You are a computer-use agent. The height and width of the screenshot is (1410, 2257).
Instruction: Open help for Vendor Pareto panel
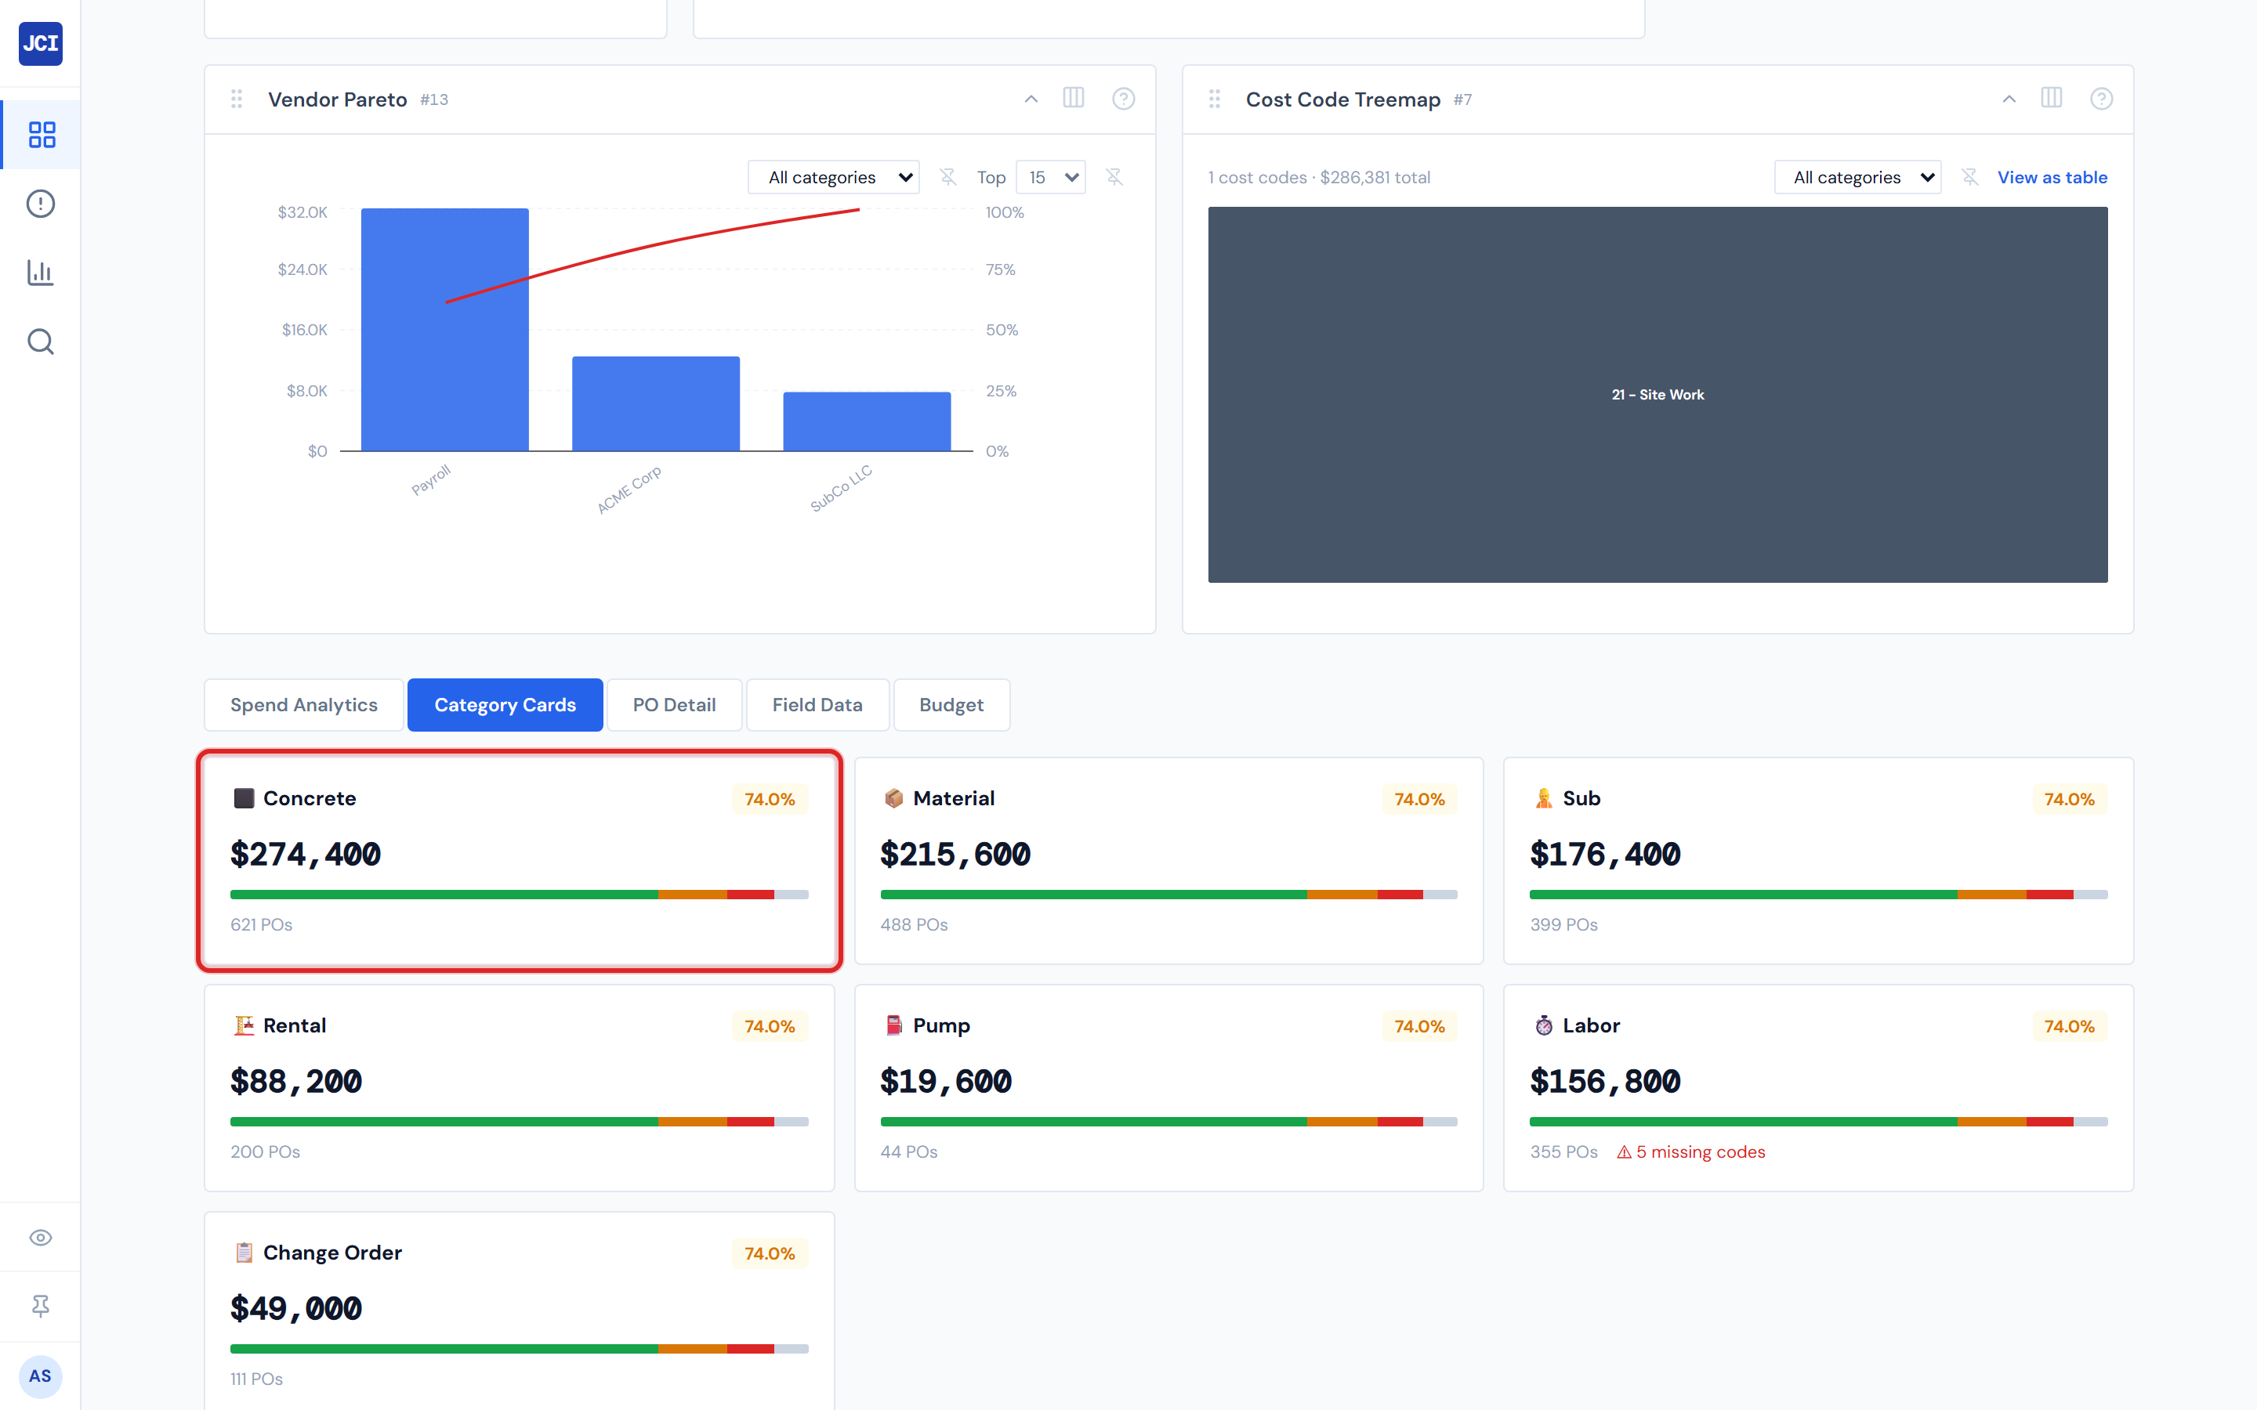1123,99
